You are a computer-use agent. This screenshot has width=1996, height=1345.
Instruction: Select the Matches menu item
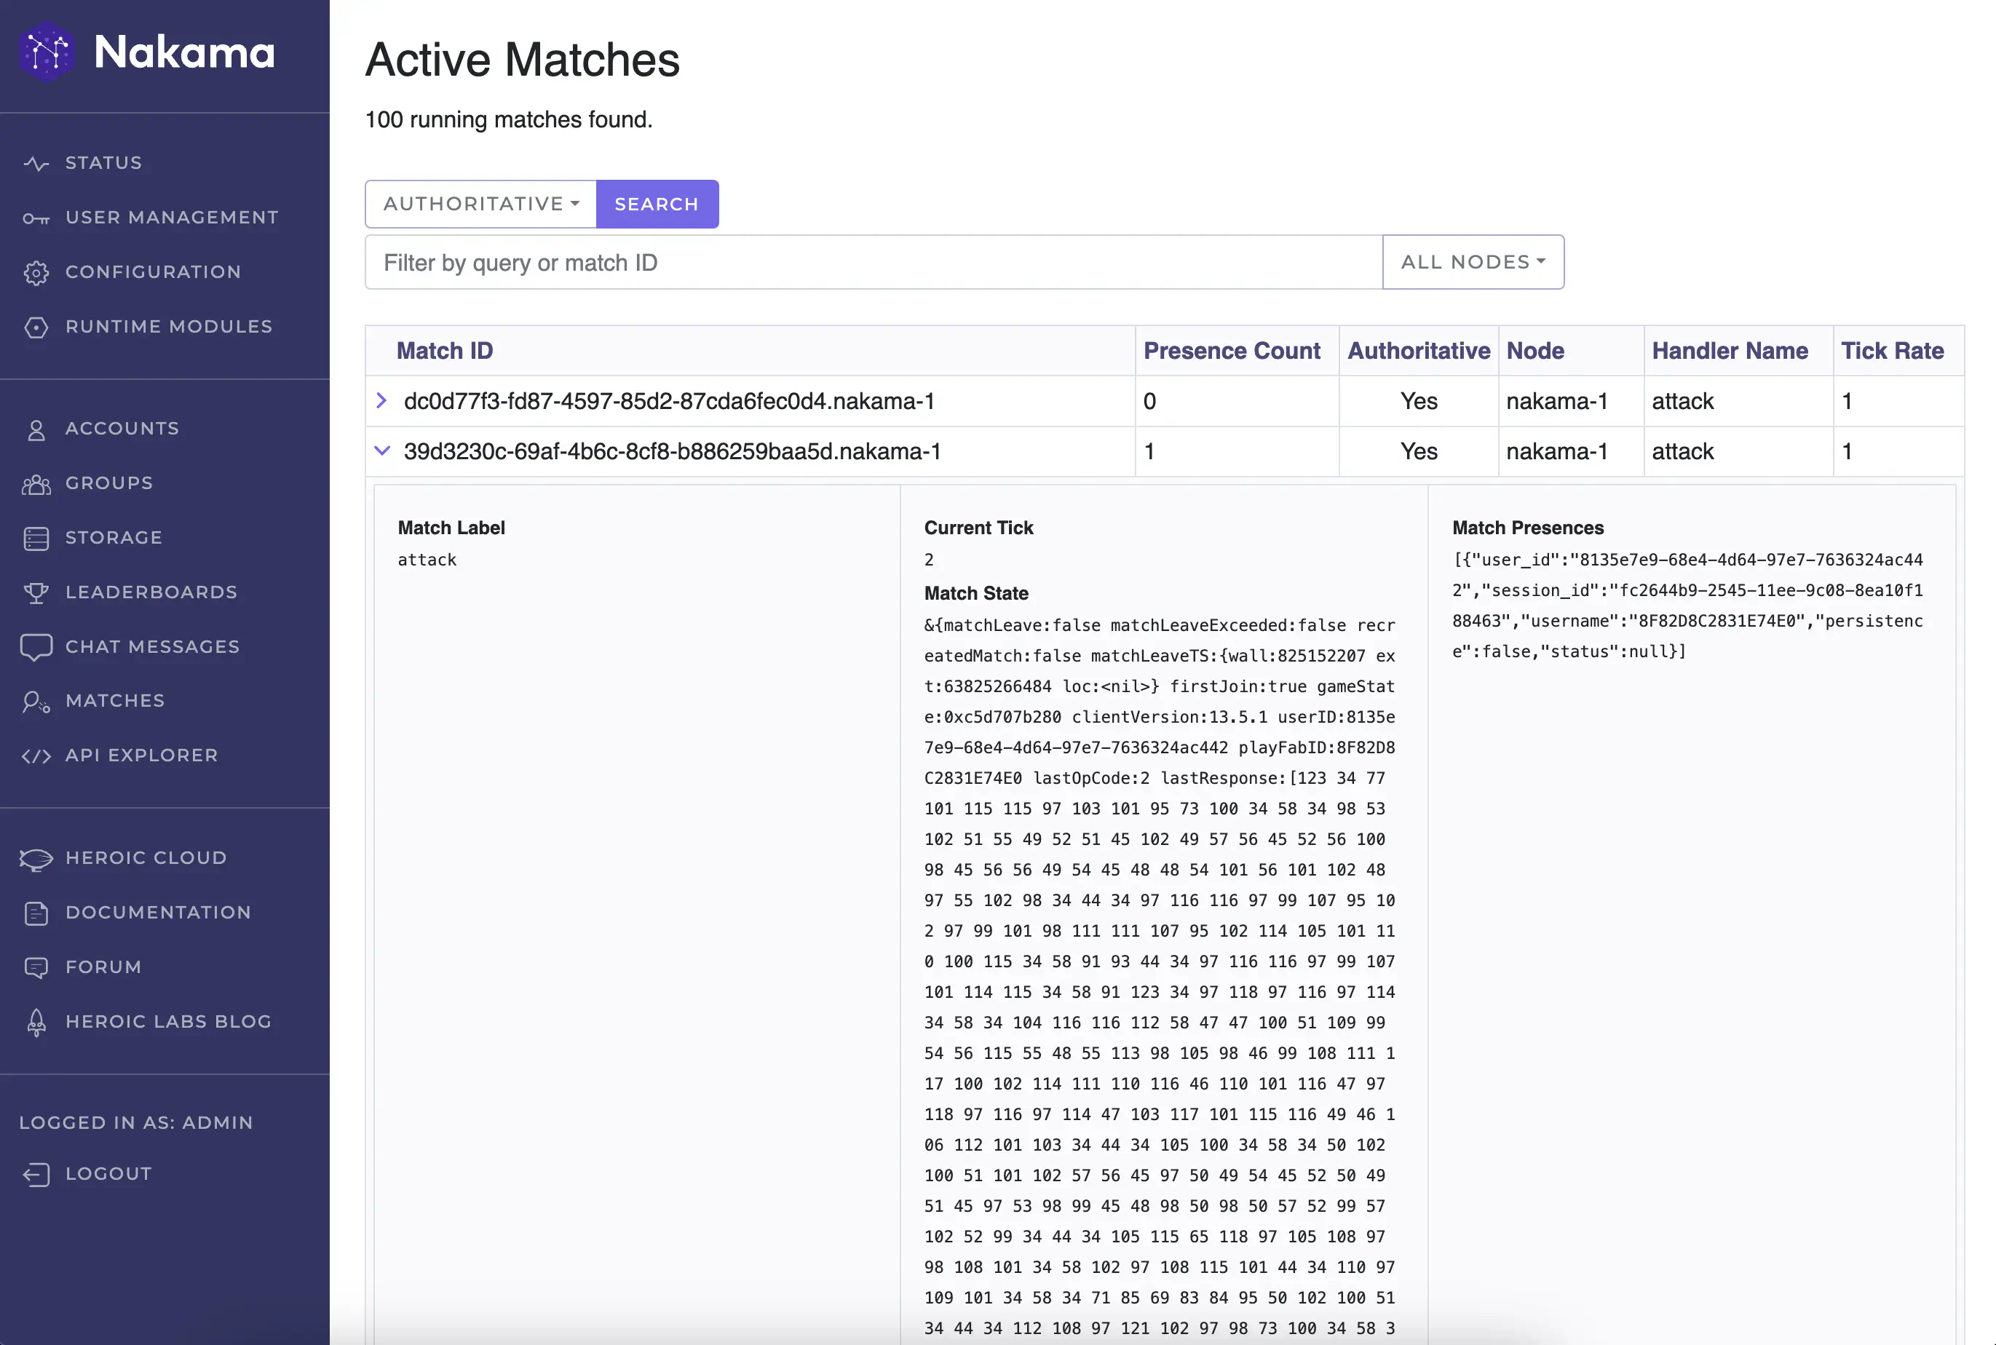114,701
